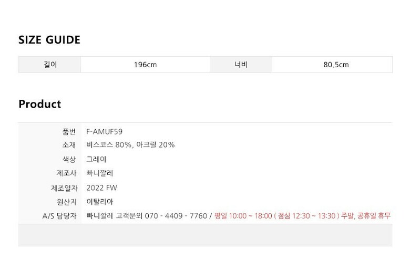Click the SIZE GUIDE heading
The width and height of the screenshot is (410, 280).
pyautogui.click(x=49, y=40)
